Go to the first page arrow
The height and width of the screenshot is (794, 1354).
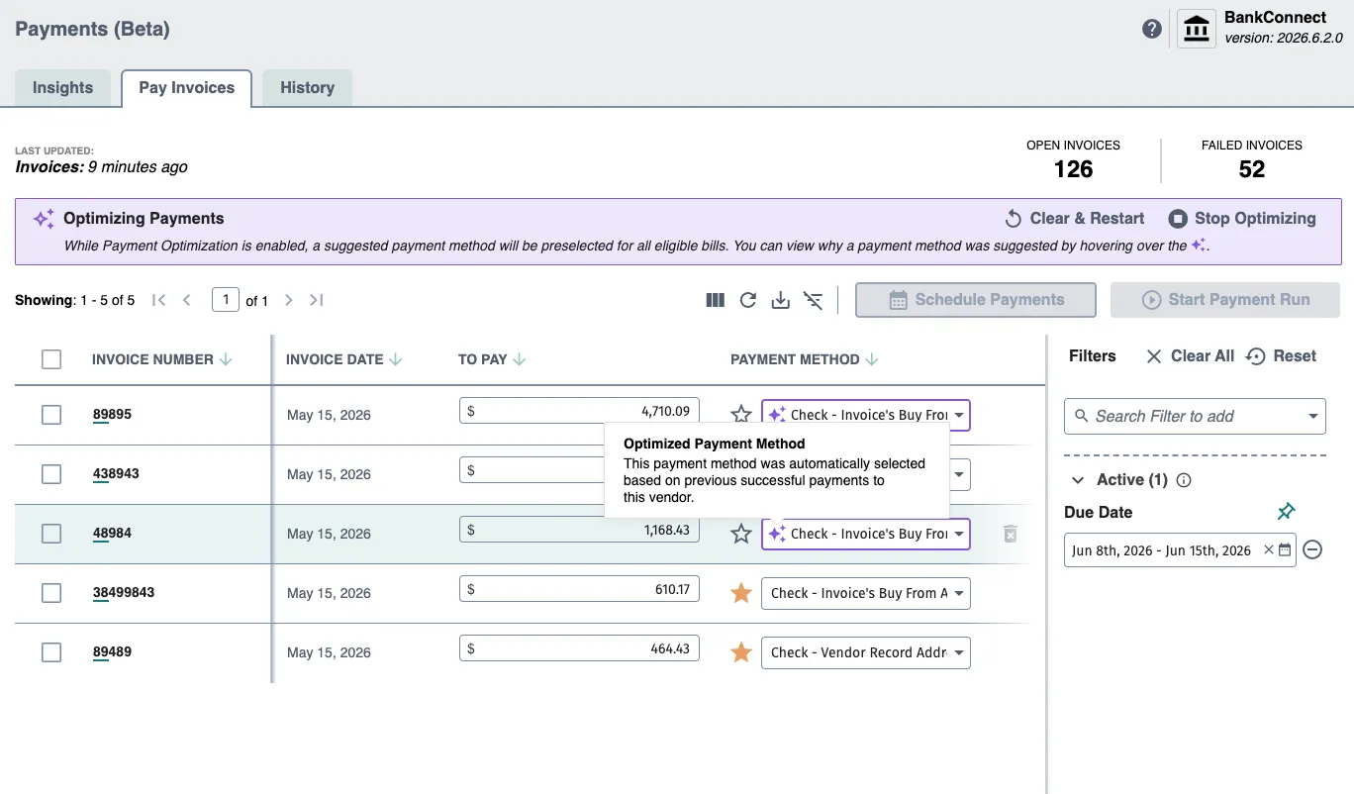158,300
